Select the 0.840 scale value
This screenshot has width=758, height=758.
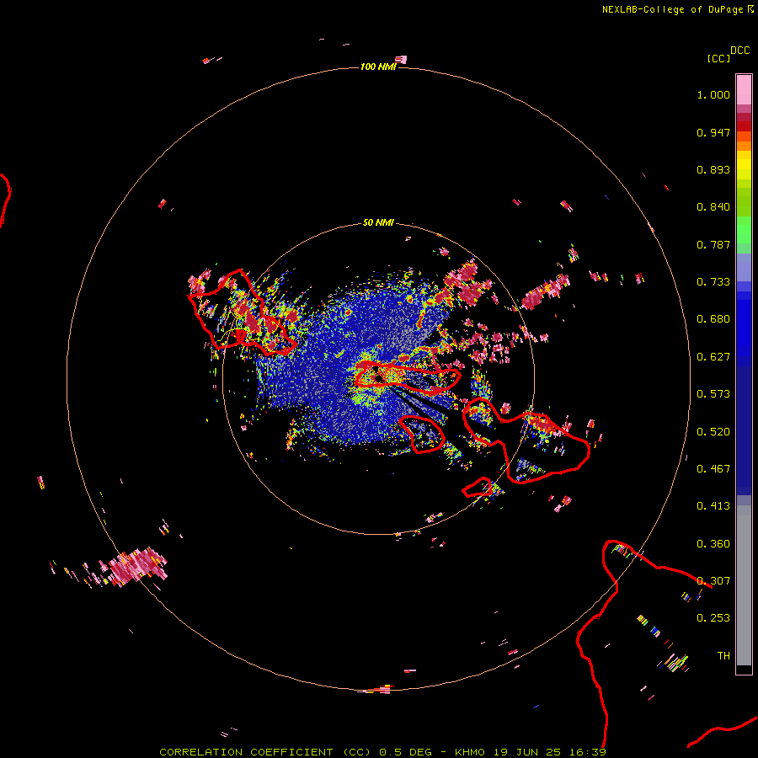click(x=713, y=207)
